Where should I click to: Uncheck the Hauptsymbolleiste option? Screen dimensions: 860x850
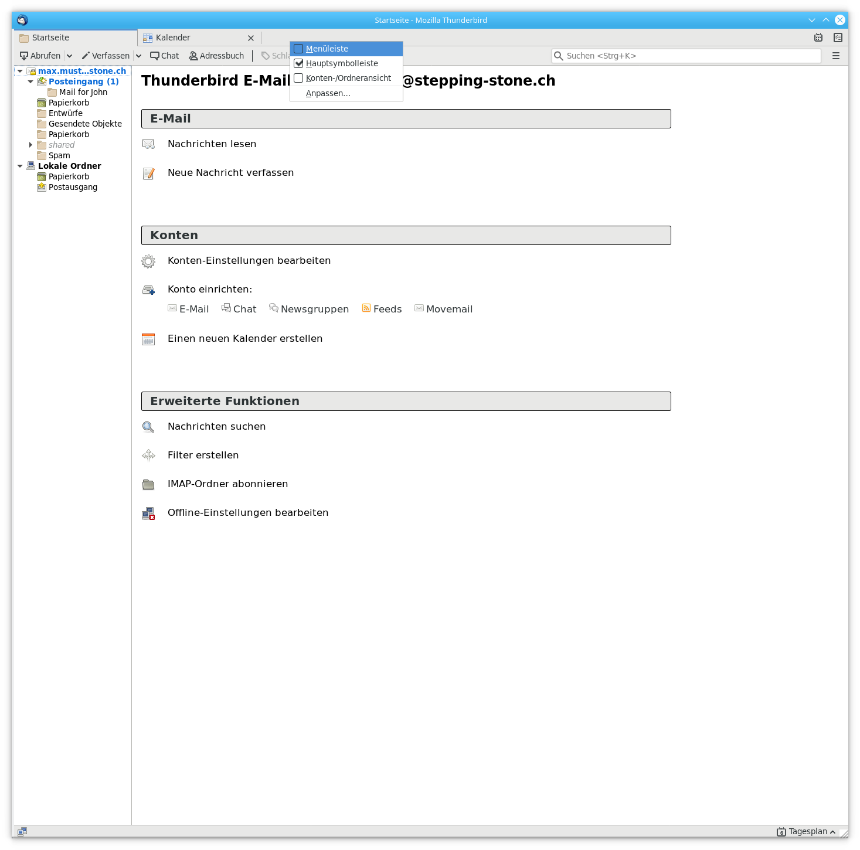click(299, 63)
